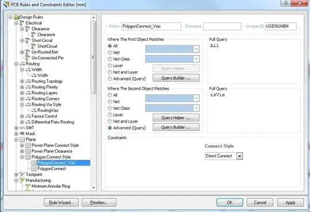The image size is (310, 212).
Task: Select Net and Layer for second object
Action: [110, 121]
